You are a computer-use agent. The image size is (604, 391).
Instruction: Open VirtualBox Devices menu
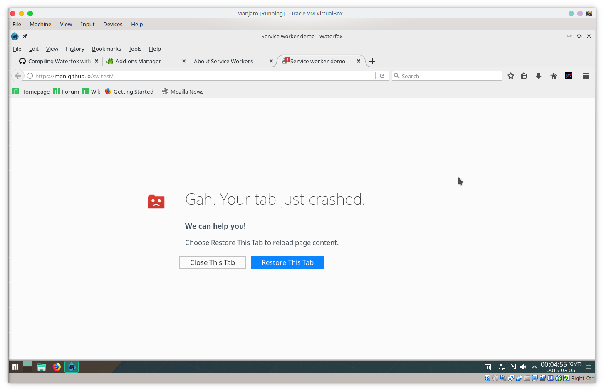(x=113, y=24)
